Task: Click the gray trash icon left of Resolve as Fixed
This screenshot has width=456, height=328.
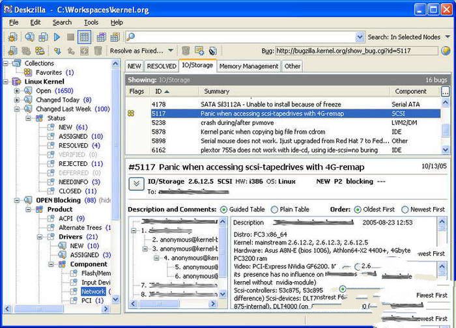Action: [98, 51]
